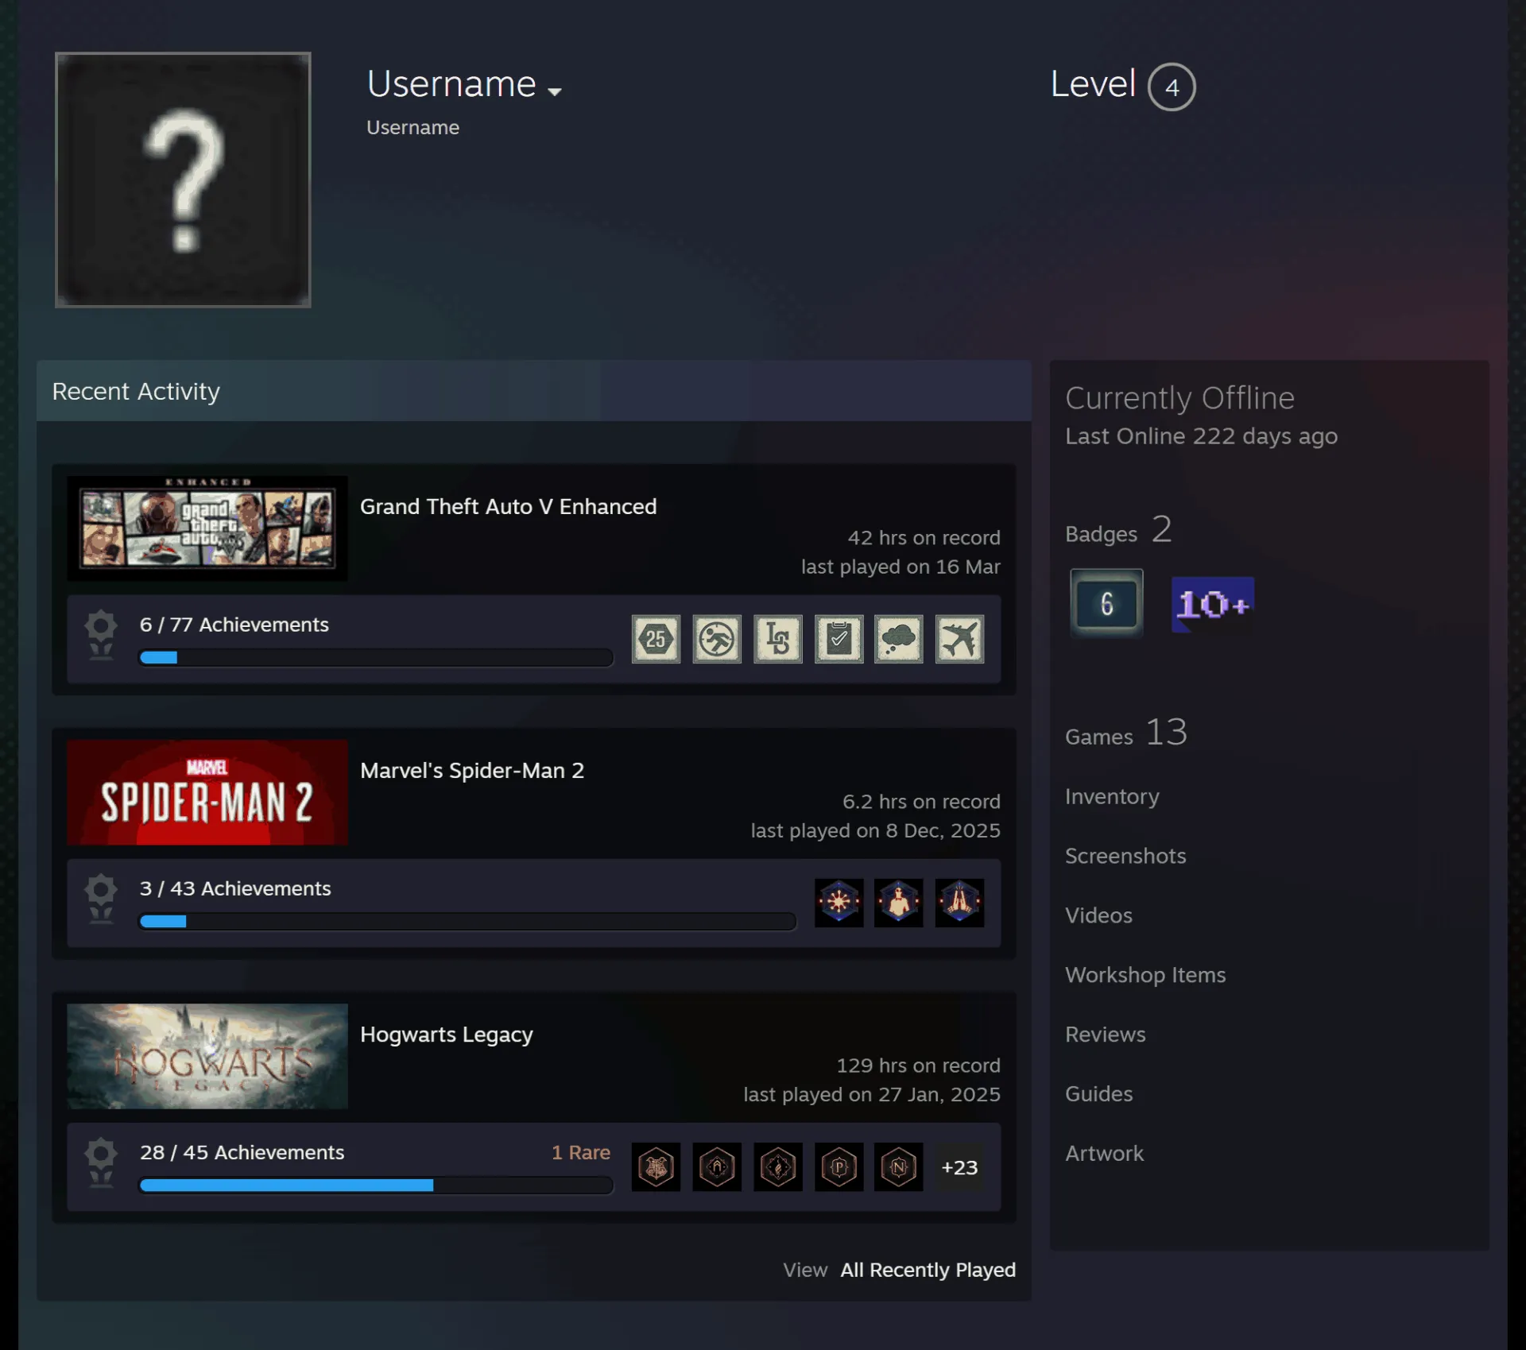Screen dimensions: 1526x1350
Task: Open the Games 13 link
Action: click(x=1126, y=733)
